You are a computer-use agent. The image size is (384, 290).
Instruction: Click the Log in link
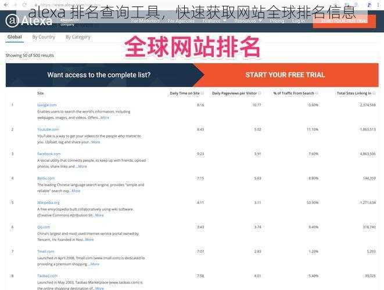click(x=298, y=21)
